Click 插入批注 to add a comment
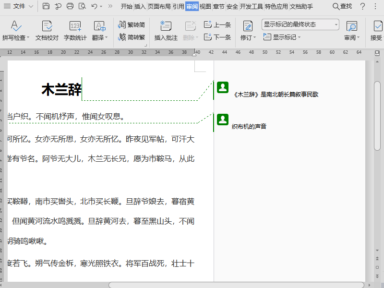The image size is (384, 288). click(166, 31)
